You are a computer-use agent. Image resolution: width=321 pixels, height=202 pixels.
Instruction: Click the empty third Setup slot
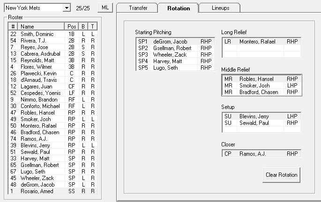(x=261, y=130)
